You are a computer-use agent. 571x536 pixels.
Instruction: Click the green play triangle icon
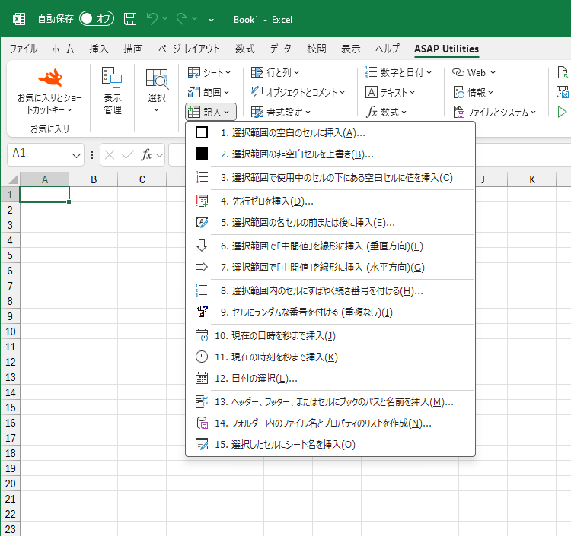[563, 112]
